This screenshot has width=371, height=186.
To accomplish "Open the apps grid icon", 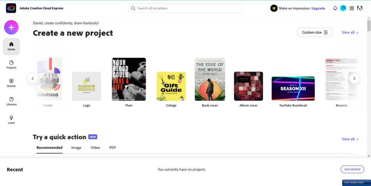I will coord(352,8).
